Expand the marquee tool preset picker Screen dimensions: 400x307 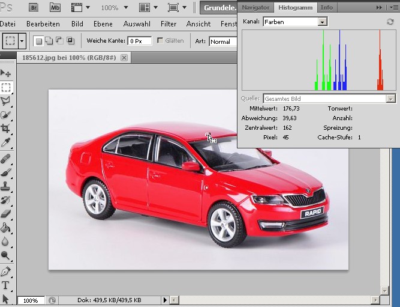pos(22,41)
